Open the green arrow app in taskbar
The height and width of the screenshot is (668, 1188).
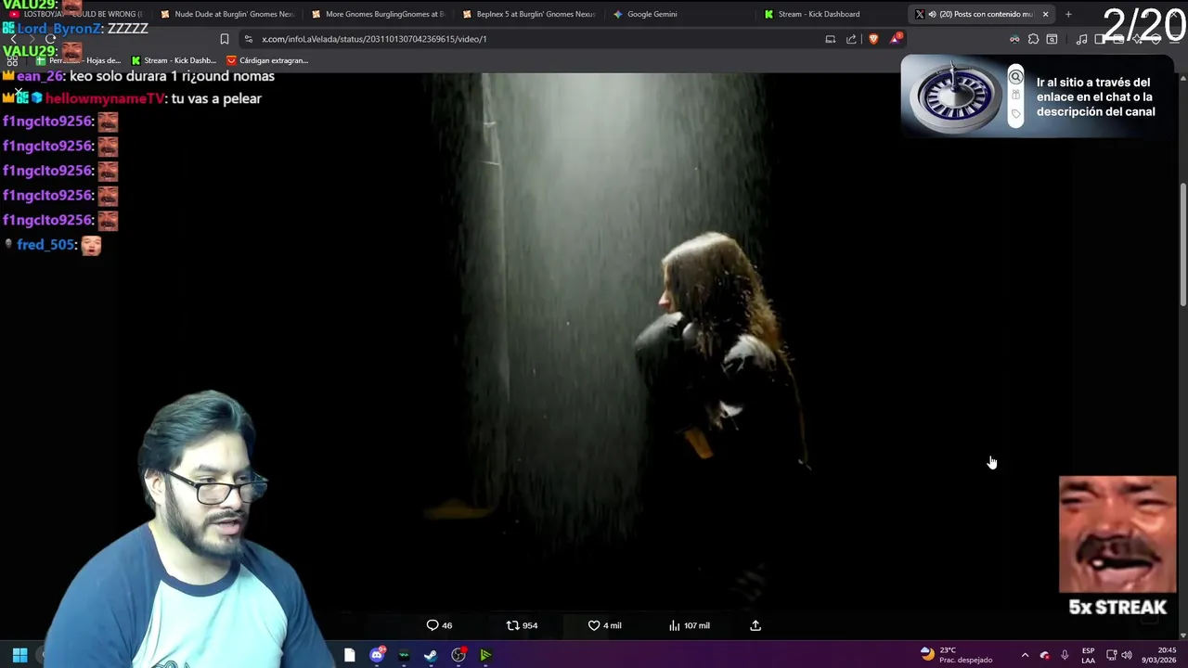[x=484, y=655]
